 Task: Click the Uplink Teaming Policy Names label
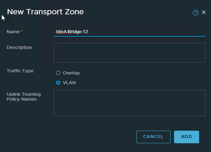(x=23, y=96)
